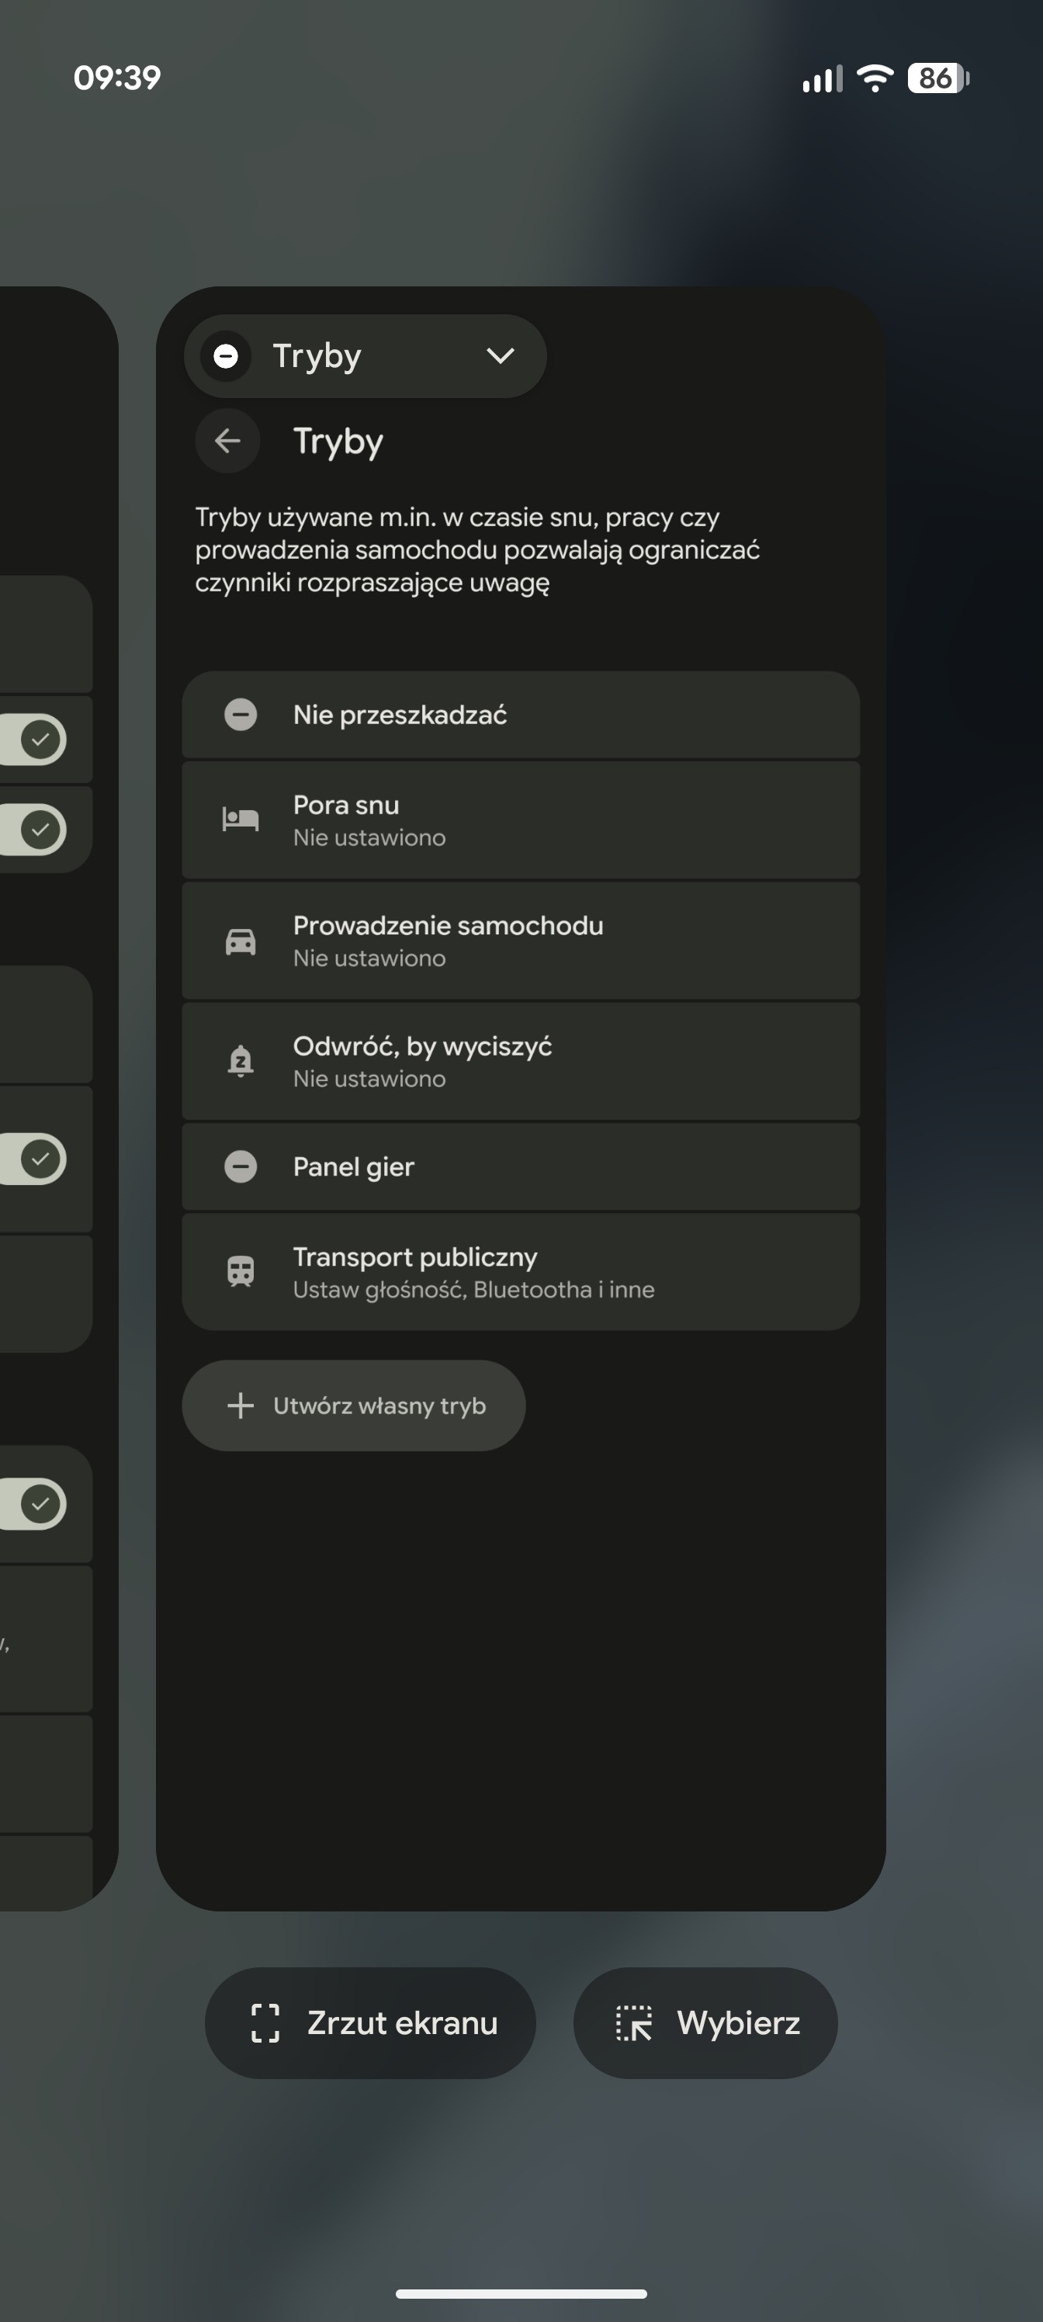This screenshot has width=1043, height=2322.
Task: Expand the Tryby app dropdown chevron
Action: click(x=501, y=356)
